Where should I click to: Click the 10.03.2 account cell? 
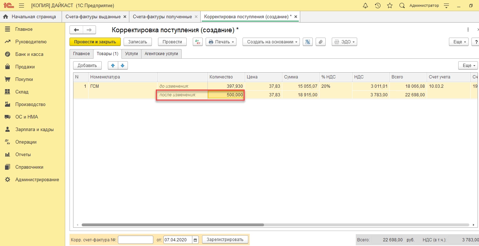(448, 86)
